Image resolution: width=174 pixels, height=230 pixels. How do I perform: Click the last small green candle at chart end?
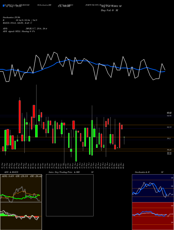(x=124, y=137)
